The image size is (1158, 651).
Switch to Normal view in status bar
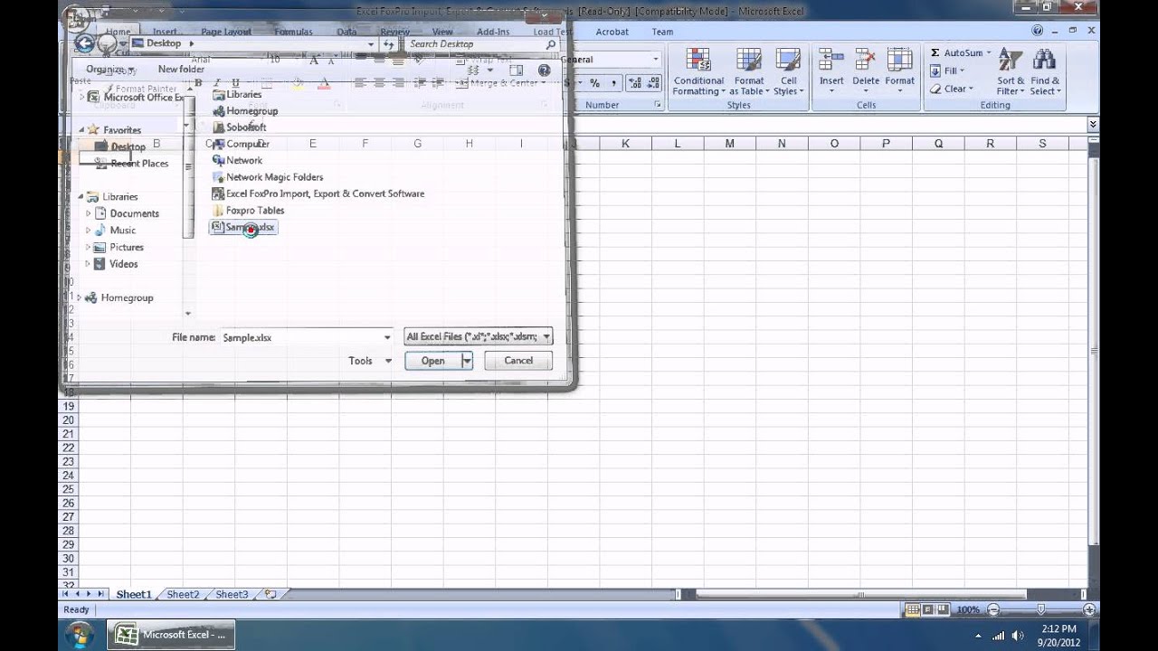pos(914,610)
